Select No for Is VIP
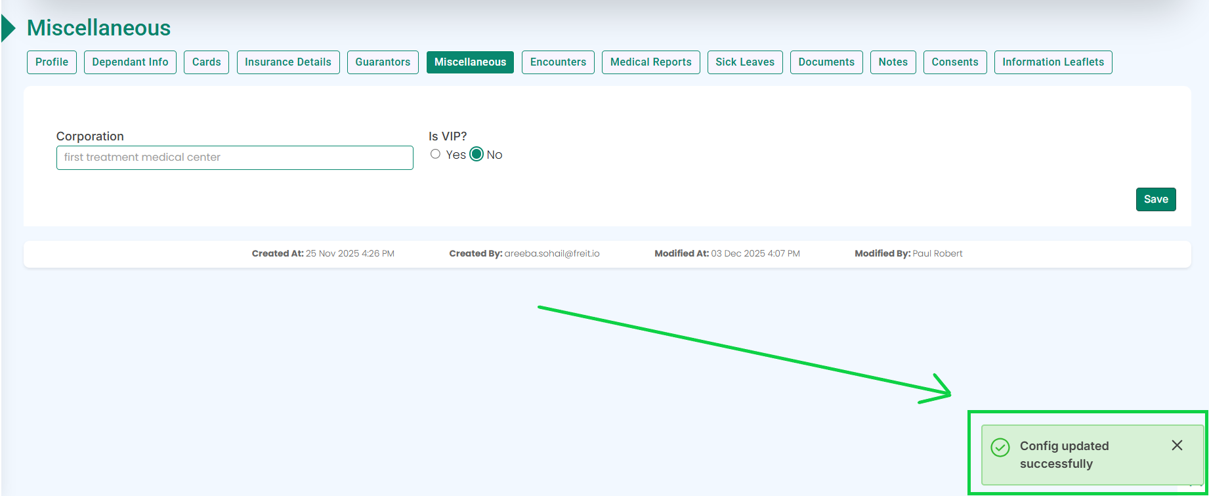 [x=477, y=154]
